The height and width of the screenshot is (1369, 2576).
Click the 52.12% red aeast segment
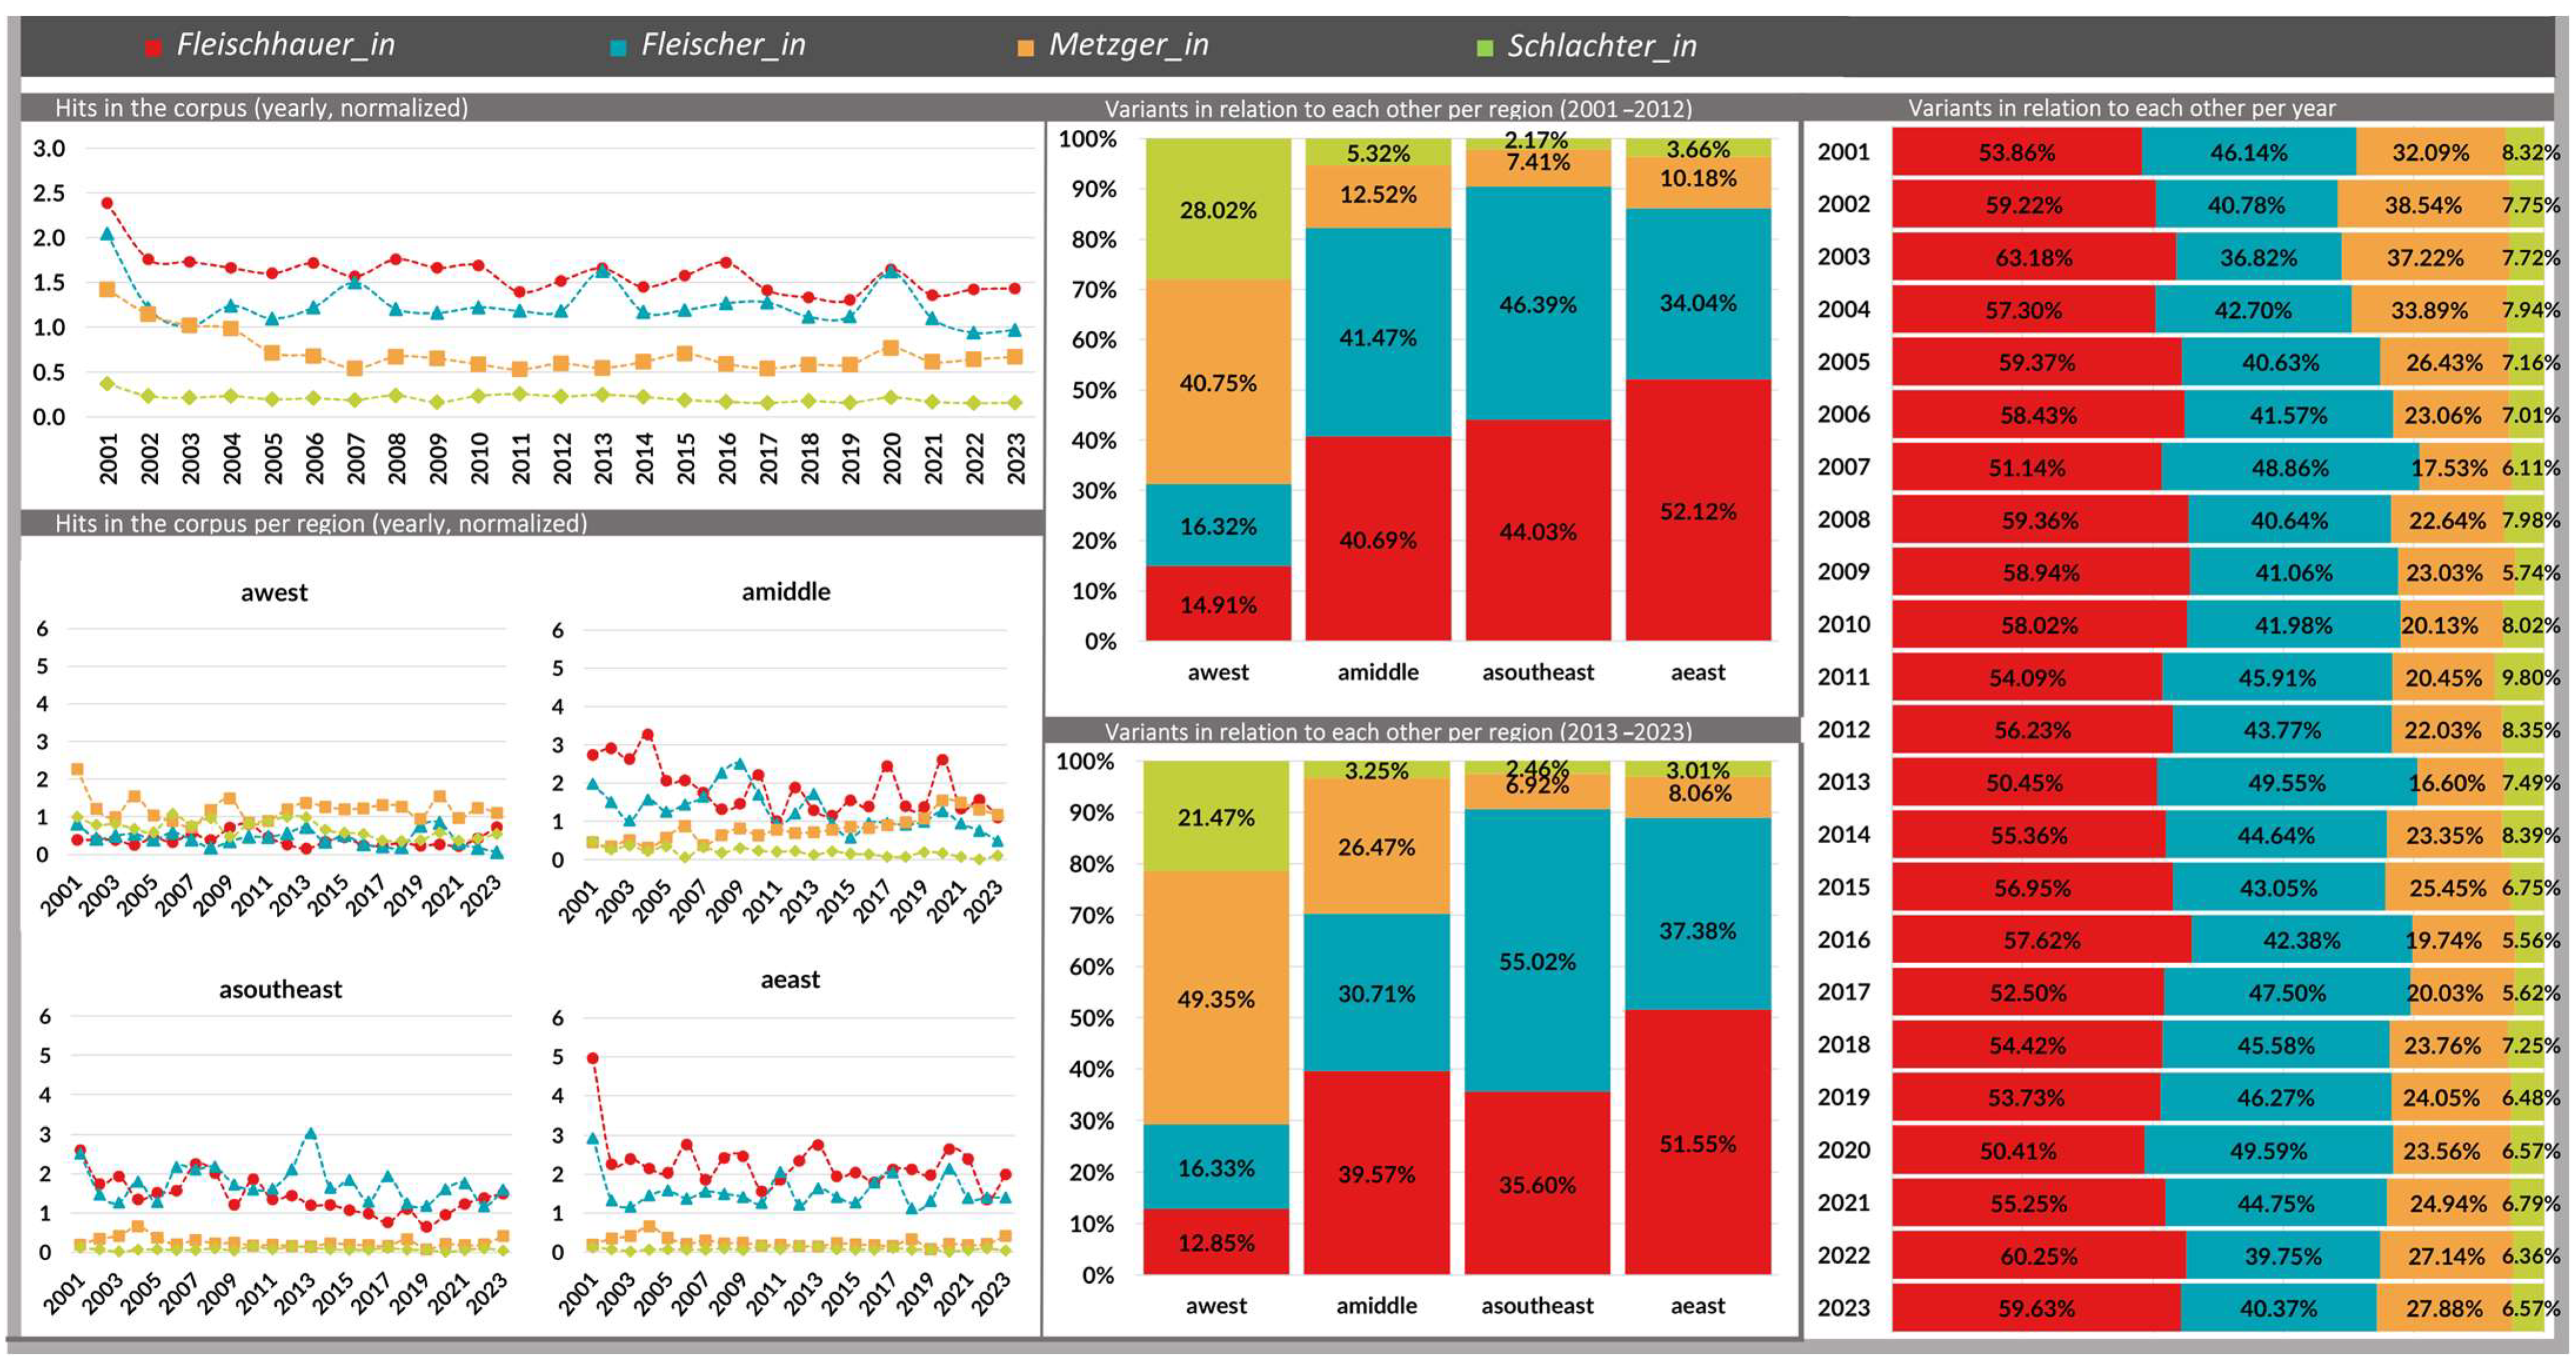point(1698,510)
